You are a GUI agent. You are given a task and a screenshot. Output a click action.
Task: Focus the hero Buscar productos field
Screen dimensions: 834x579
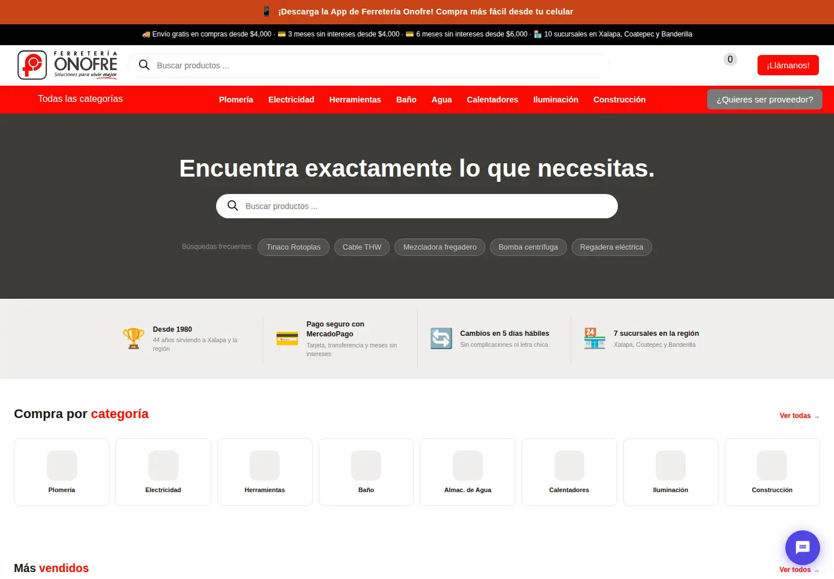point(417,206)
